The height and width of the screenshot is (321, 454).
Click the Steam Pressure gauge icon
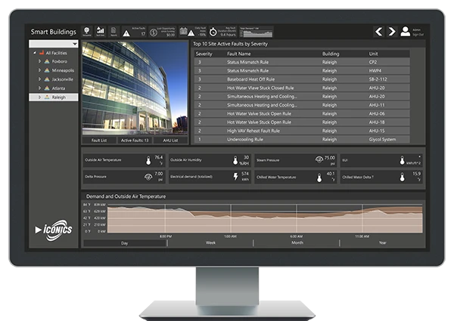tap(319, 159)
